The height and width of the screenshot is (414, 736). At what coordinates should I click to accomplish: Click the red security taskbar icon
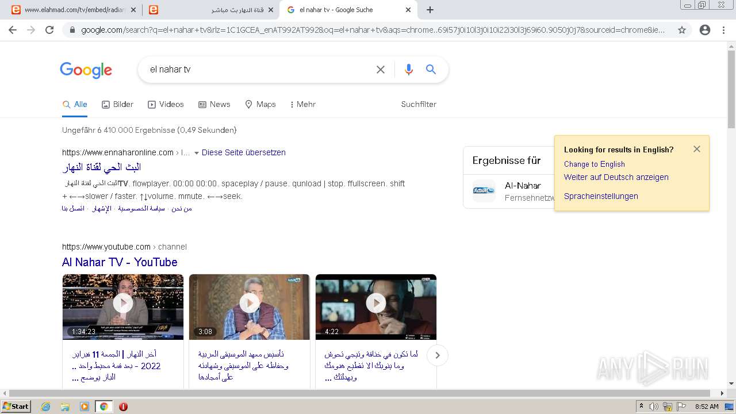coord(123,407)
